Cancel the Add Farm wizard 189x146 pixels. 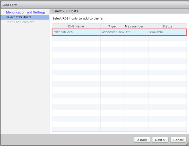click(178, 140)
